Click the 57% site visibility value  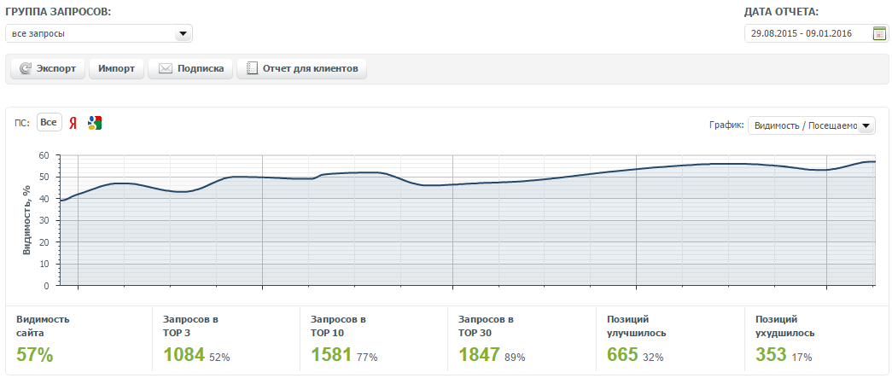click(35, 355)
